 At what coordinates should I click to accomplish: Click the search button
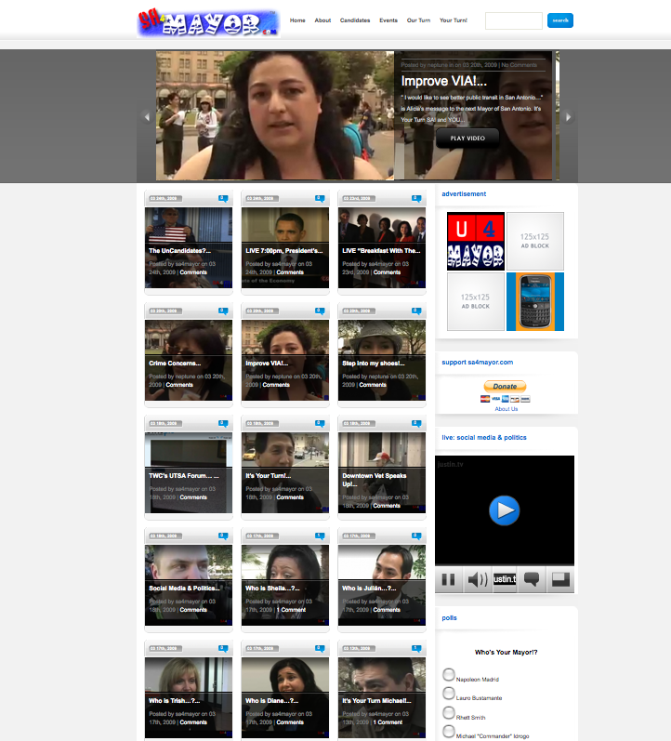point(560,20)
